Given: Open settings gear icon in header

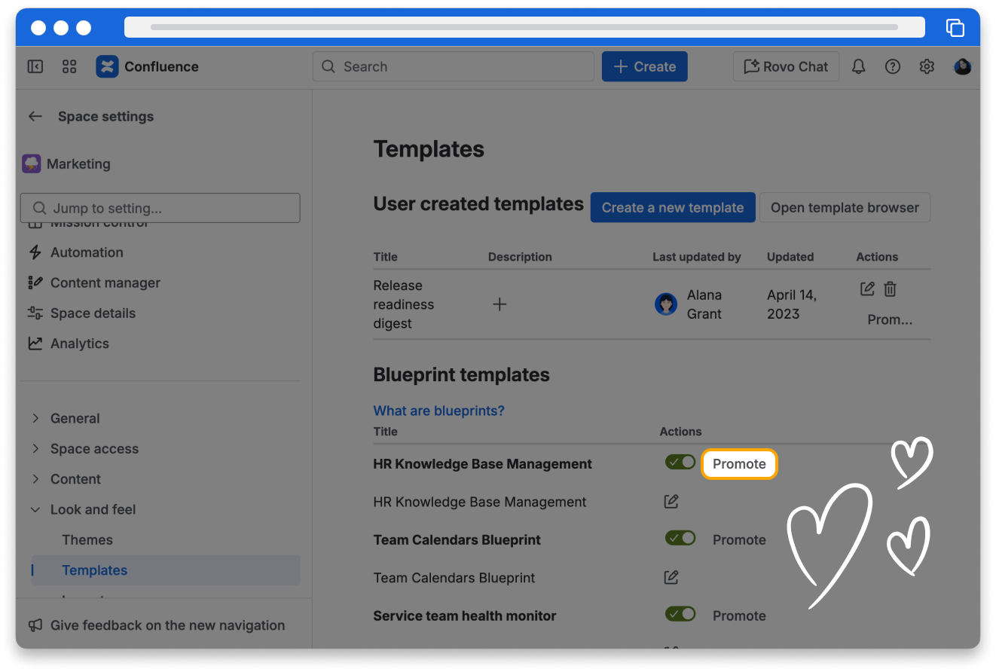Looking at the screenshot, I should [927, 66].
